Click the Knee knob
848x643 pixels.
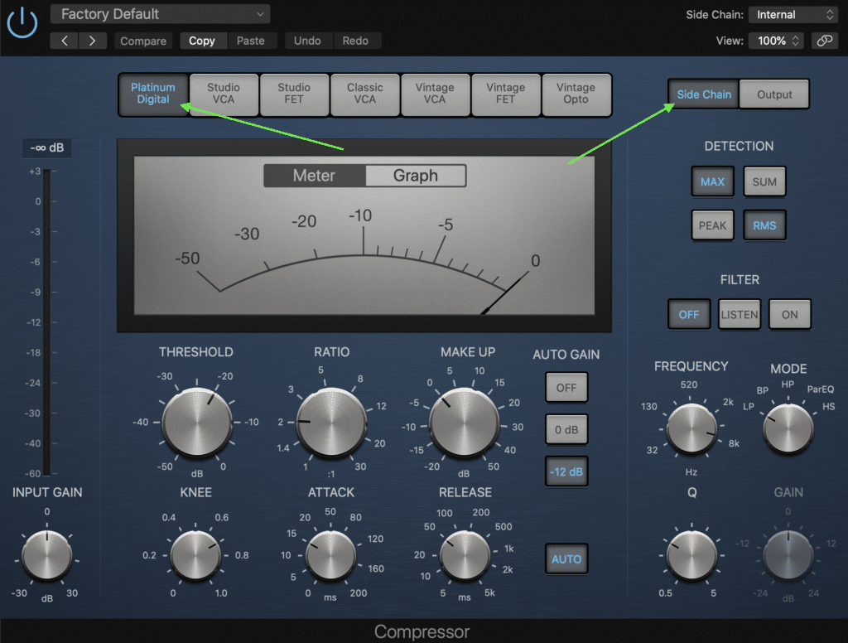point(195,555)
